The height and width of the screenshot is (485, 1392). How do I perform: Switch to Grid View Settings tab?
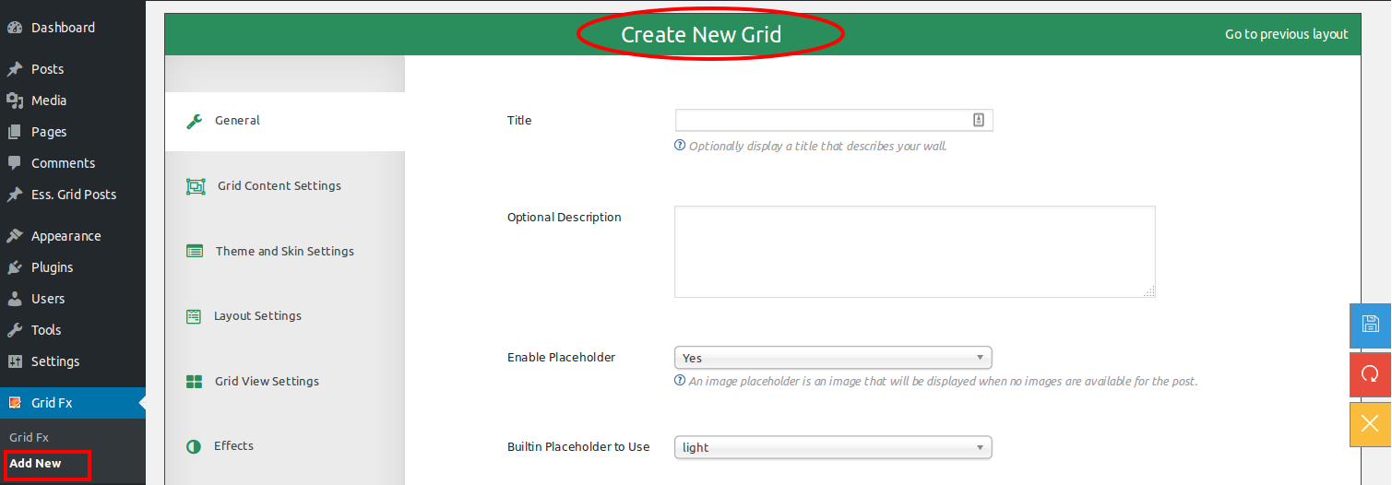point(285,382)
